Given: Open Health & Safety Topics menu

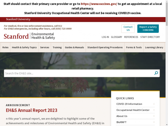Looking at the screenshot, I should tap(24, 47).
